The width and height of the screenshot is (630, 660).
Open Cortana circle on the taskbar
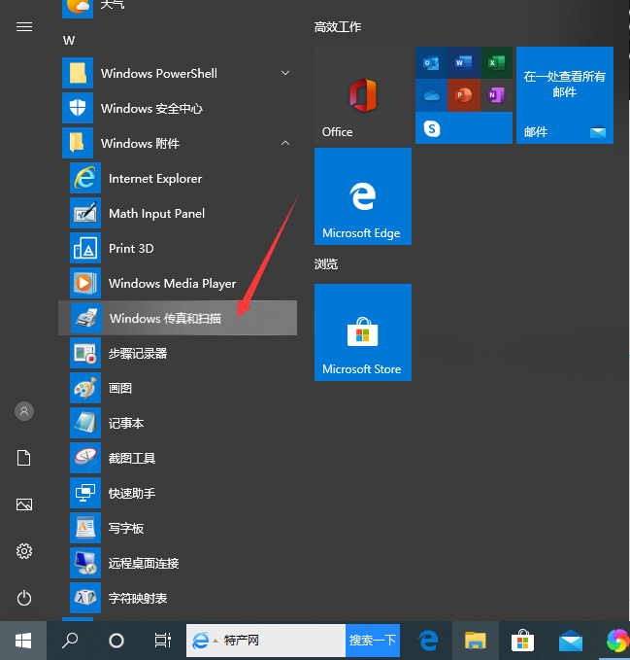(116, 641)
